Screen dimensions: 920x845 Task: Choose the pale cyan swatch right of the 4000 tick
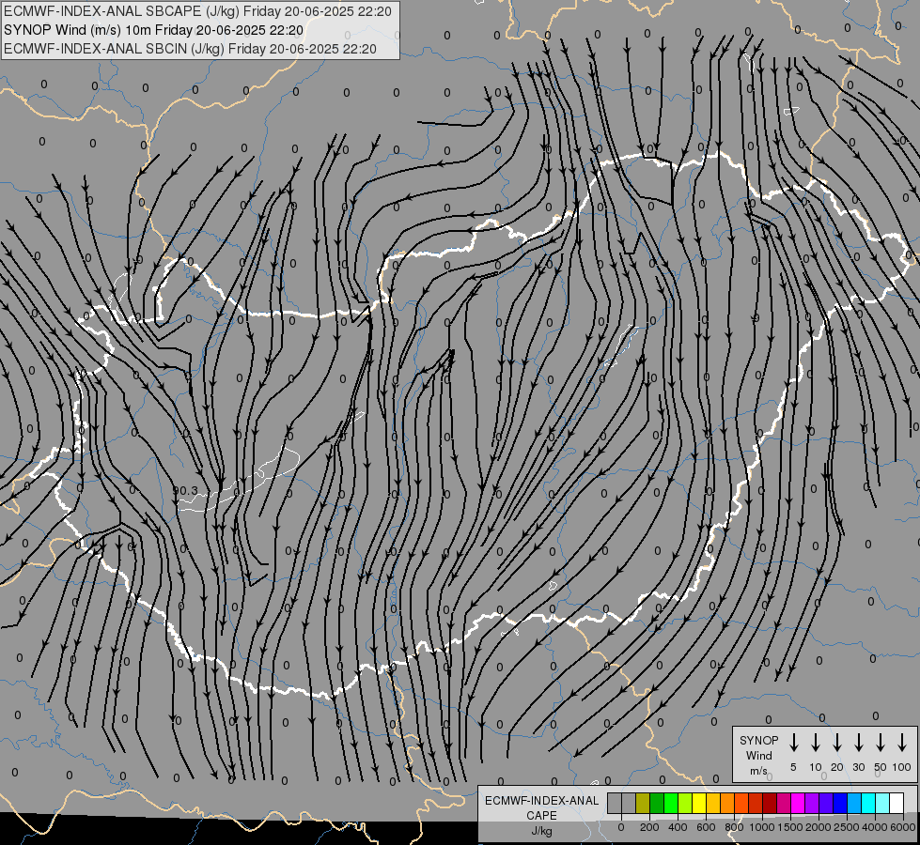[882, 803]
